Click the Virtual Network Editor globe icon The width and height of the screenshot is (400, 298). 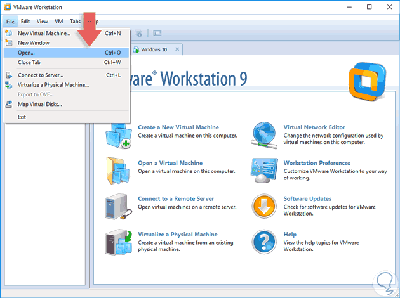click(264, 135)
